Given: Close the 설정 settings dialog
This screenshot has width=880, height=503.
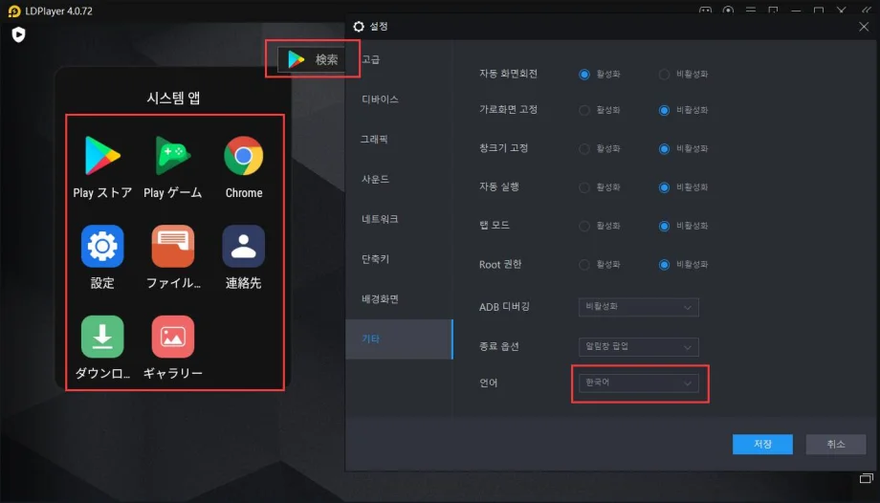Looking at the screenshot, I should [x=864, y=27].
